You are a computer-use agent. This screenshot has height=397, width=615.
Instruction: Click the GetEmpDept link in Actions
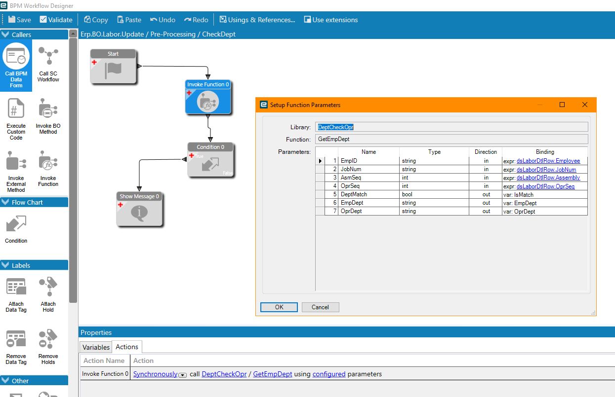[273, 374]
